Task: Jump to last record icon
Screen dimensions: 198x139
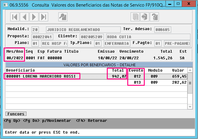Action: [x=44, y=17]
